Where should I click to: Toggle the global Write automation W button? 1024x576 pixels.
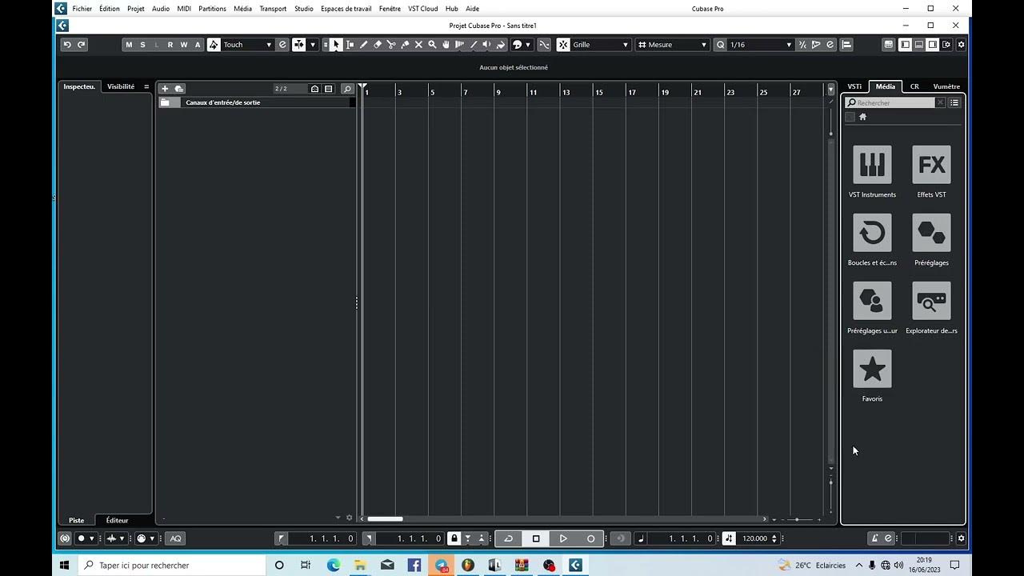pyautogui.click(x=183, y=45)
